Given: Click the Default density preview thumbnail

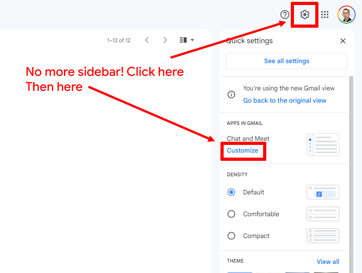Looking at the screenshot, I should pos(323,192).
